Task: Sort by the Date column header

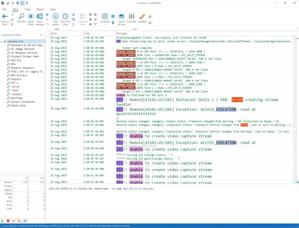Action: (x=66, y=33)
